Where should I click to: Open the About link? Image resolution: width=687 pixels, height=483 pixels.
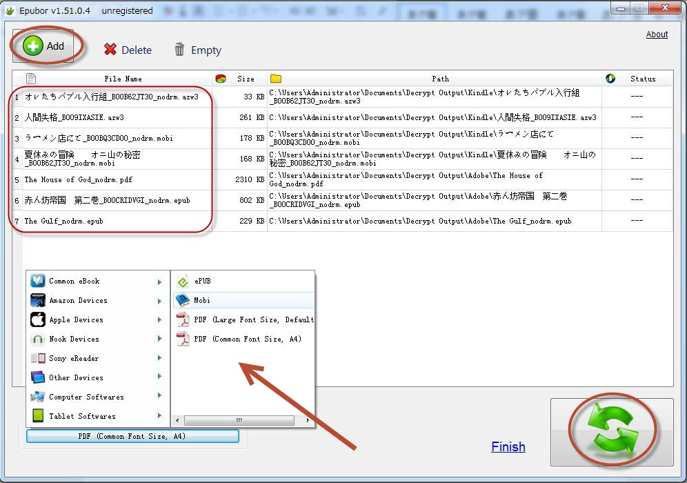(657, 34)
